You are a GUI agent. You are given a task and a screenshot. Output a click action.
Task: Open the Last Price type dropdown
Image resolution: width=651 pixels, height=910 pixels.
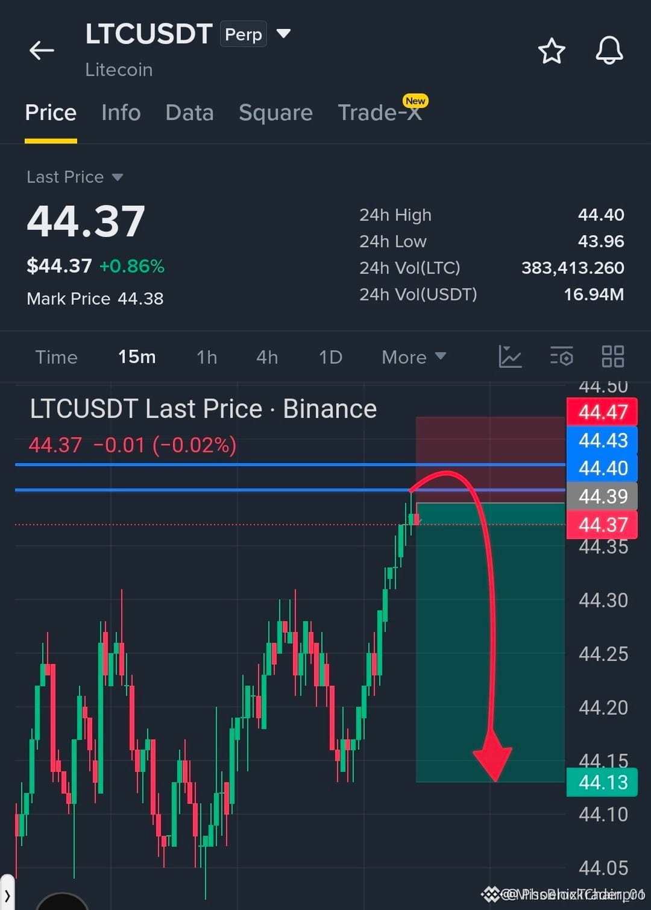118,177
